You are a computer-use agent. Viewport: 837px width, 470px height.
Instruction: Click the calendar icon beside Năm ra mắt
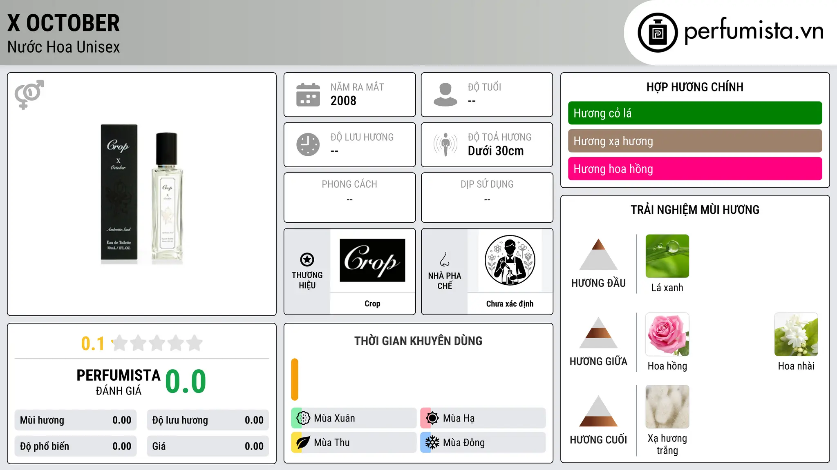(308, 95)
